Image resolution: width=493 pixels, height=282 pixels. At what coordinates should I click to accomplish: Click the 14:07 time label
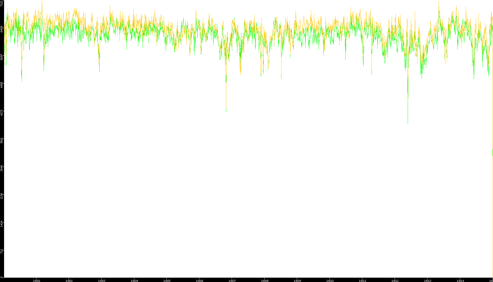232,281
